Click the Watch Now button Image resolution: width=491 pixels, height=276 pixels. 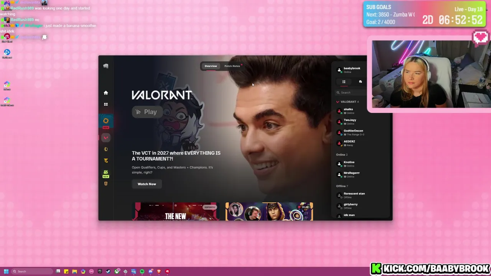point(147,184)
